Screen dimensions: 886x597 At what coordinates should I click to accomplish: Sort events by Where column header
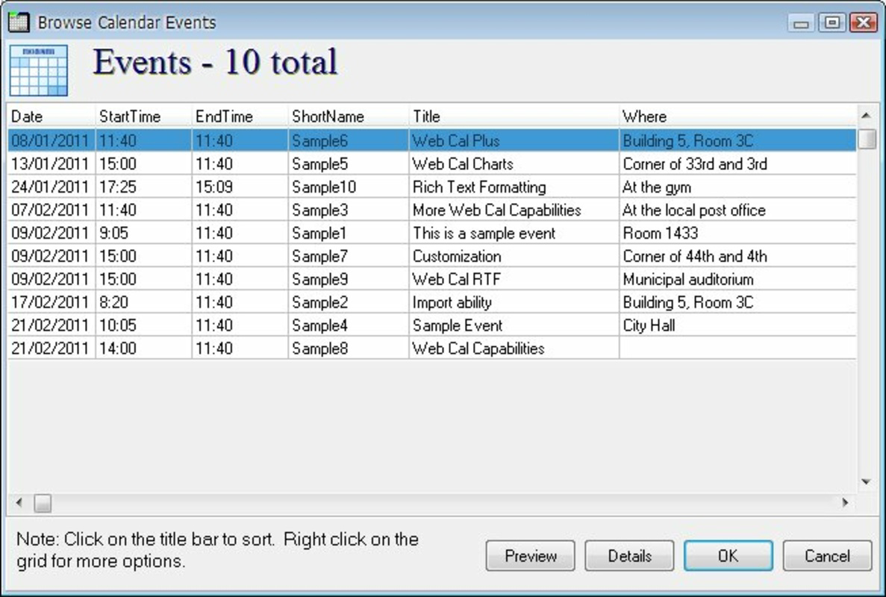(737, 116)
